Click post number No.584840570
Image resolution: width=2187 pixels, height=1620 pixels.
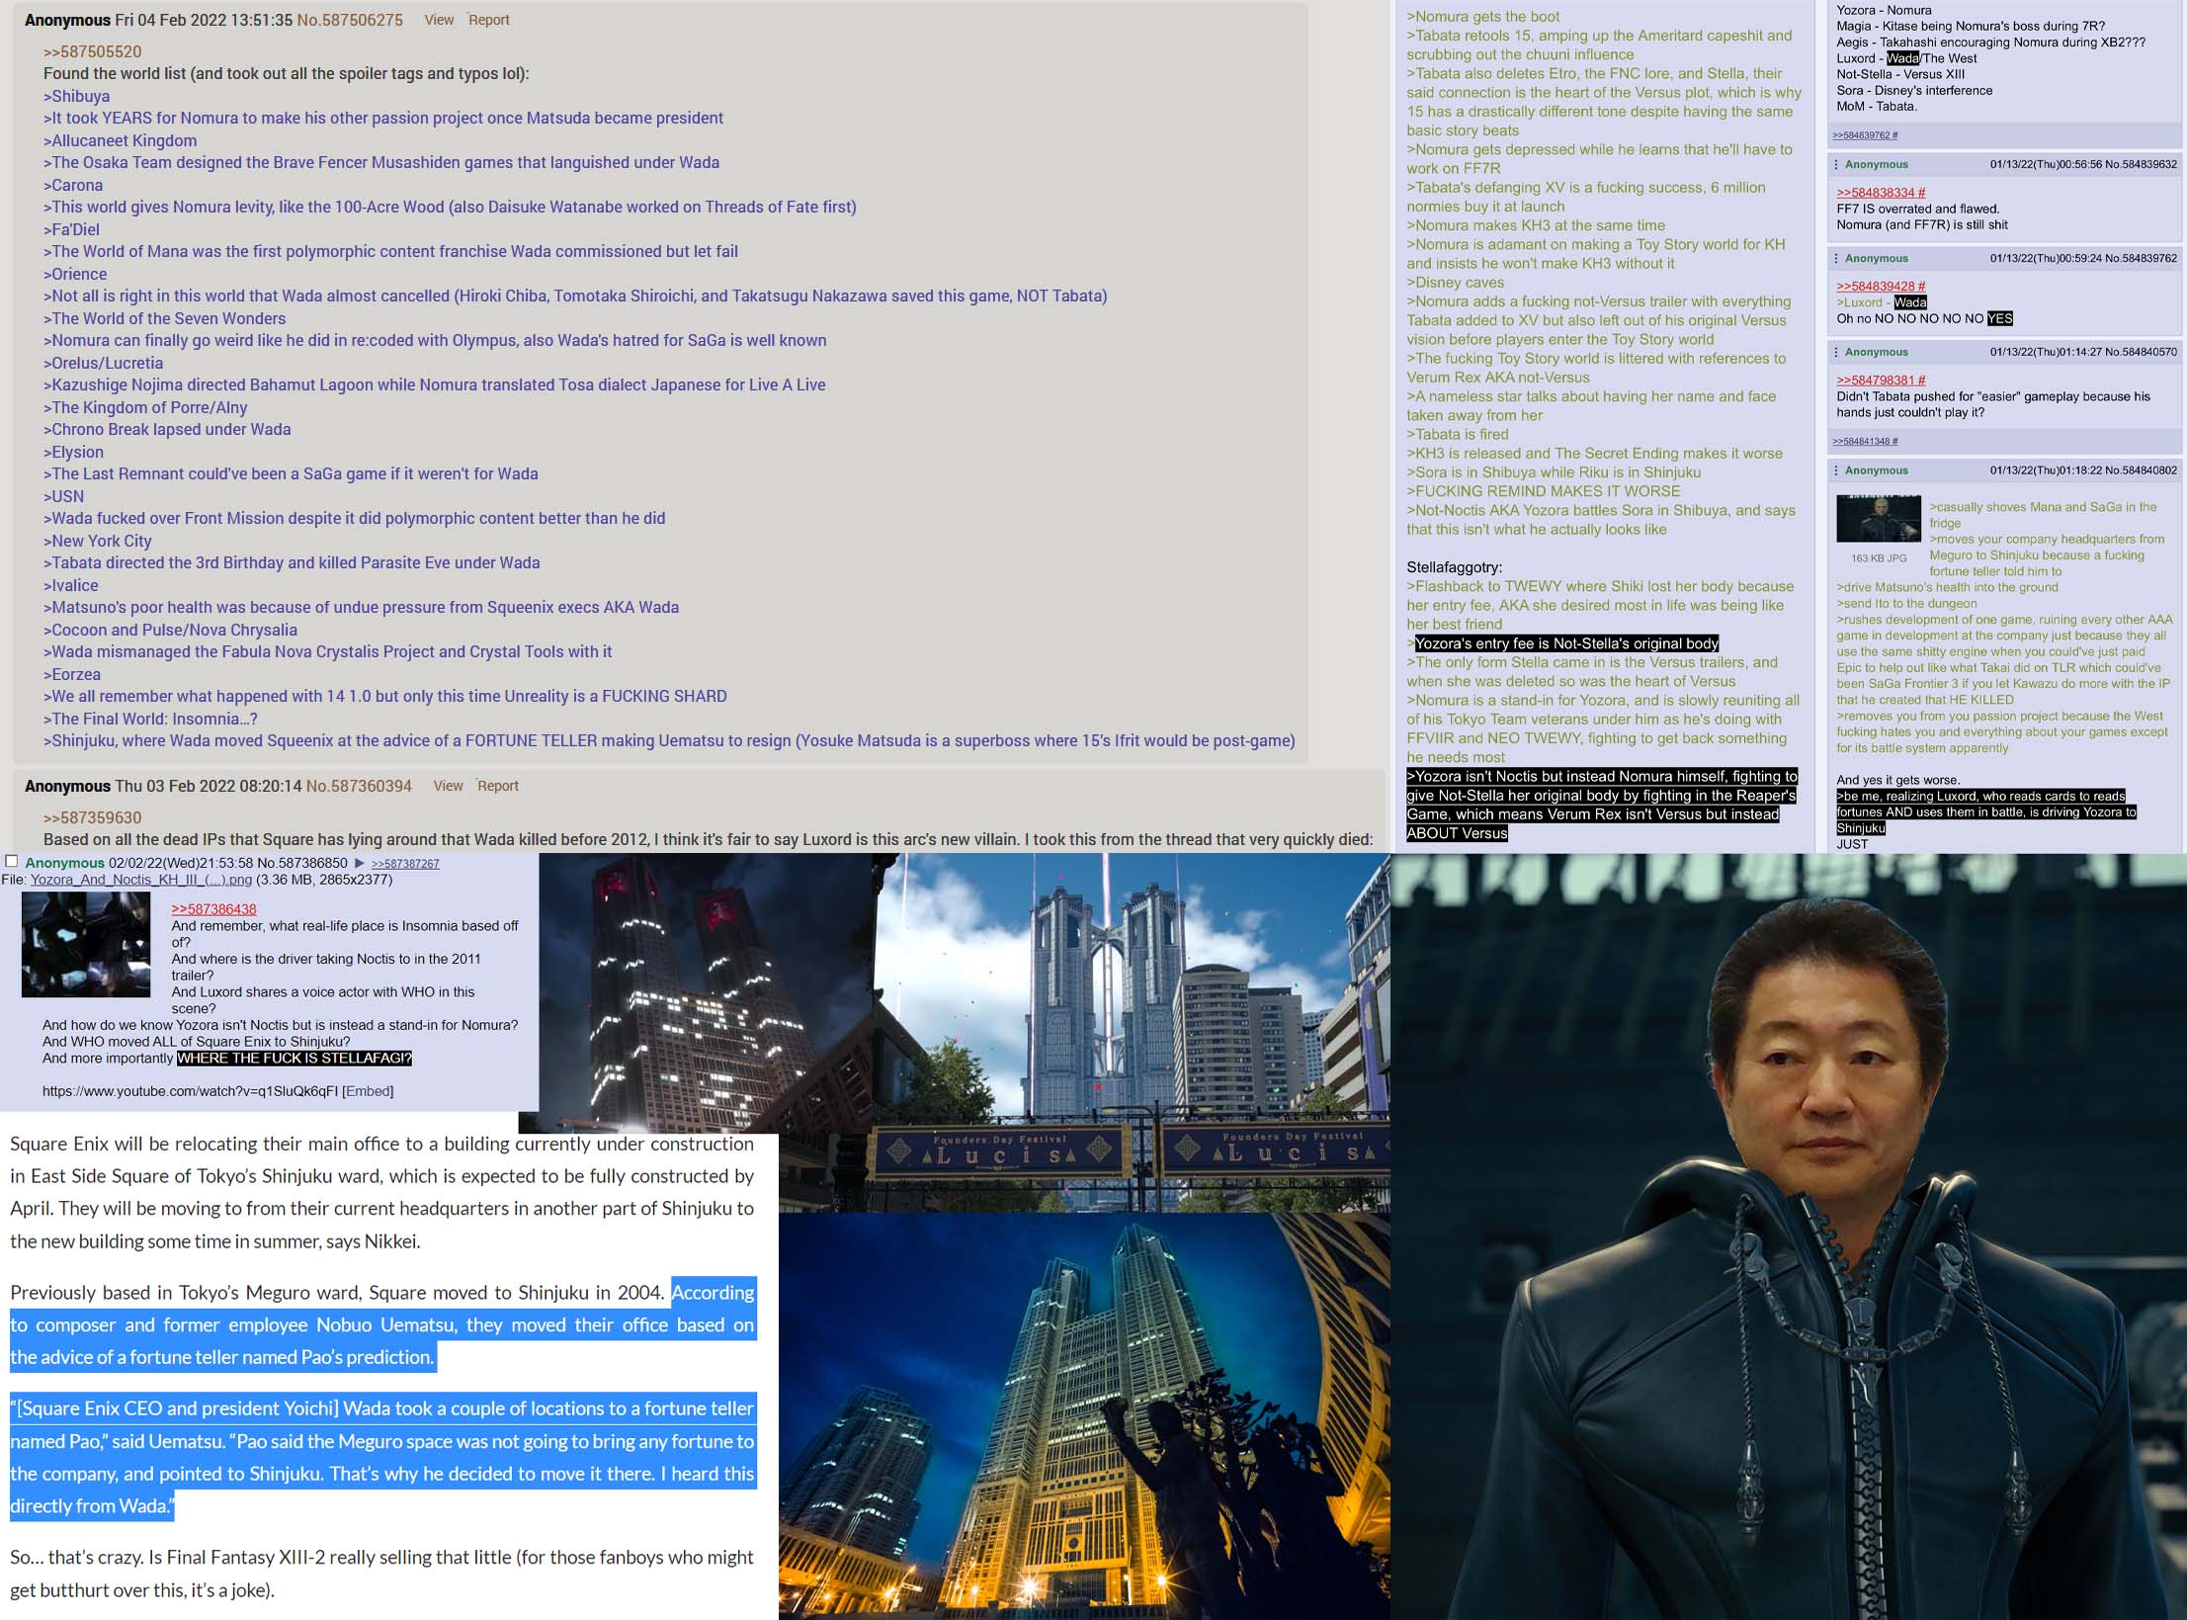(x=2141, y=352)
